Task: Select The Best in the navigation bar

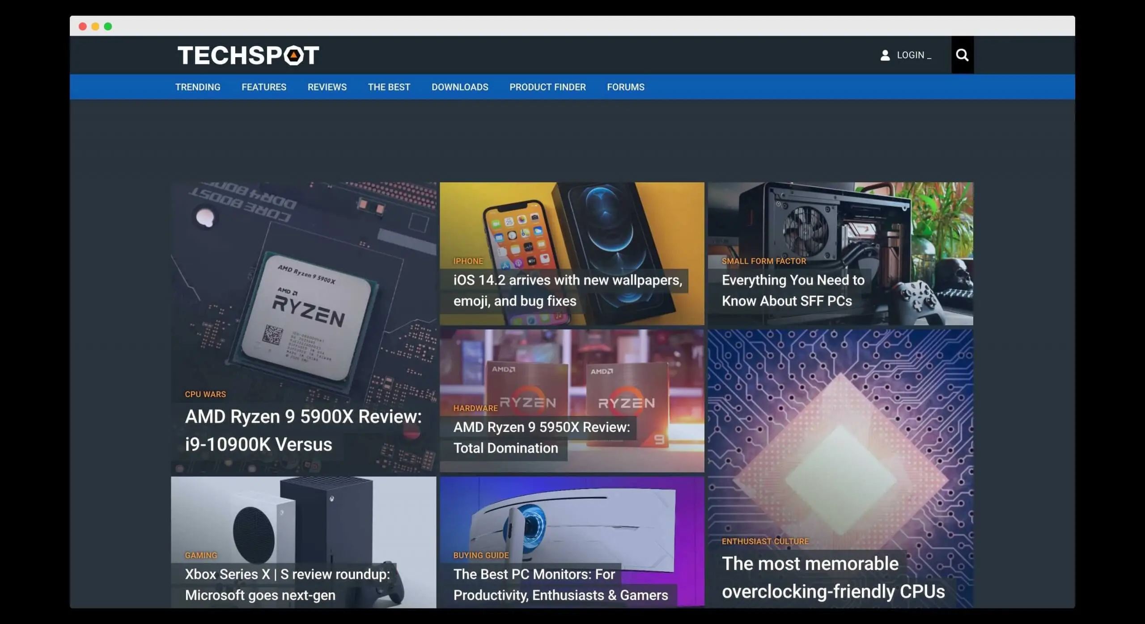Action: click(x=389, y=87)
